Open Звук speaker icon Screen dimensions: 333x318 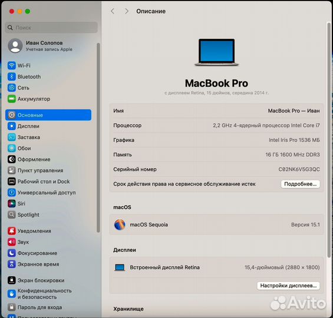pos(12,242)
